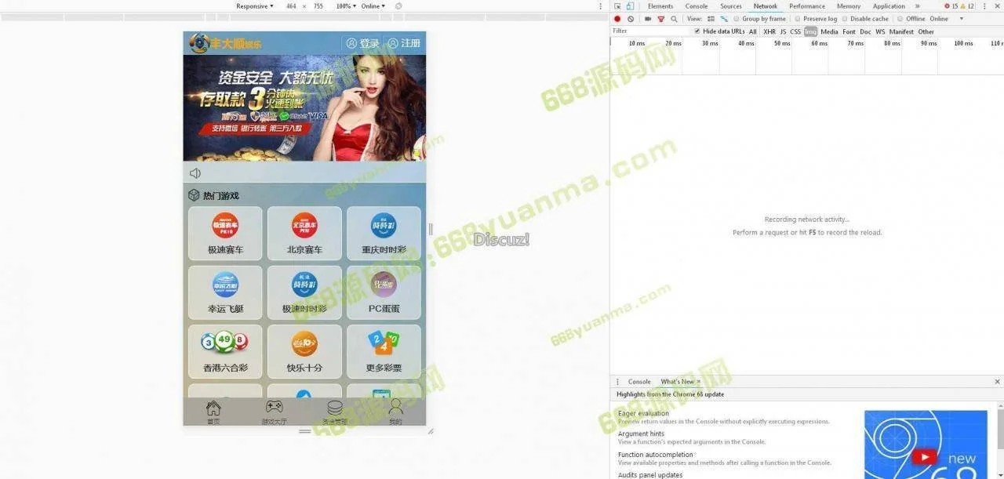Image resolution: width=1004 pixels, height=479 pixels.
Task: Click the red record network log button
Action: coord(617,19)
